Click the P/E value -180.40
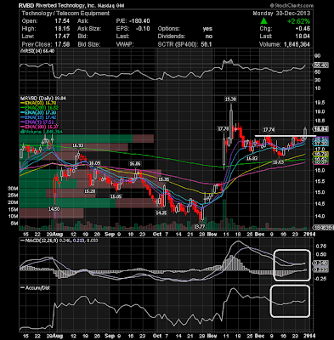334x340 pixels. (139, 21)
